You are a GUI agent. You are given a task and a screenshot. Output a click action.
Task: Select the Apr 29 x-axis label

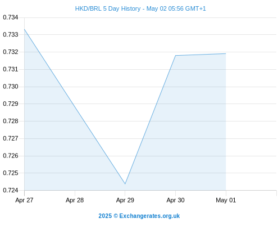pos(125,200)
